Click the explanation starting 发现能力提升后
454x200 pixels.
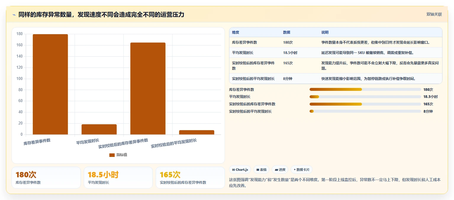[380, 66]
